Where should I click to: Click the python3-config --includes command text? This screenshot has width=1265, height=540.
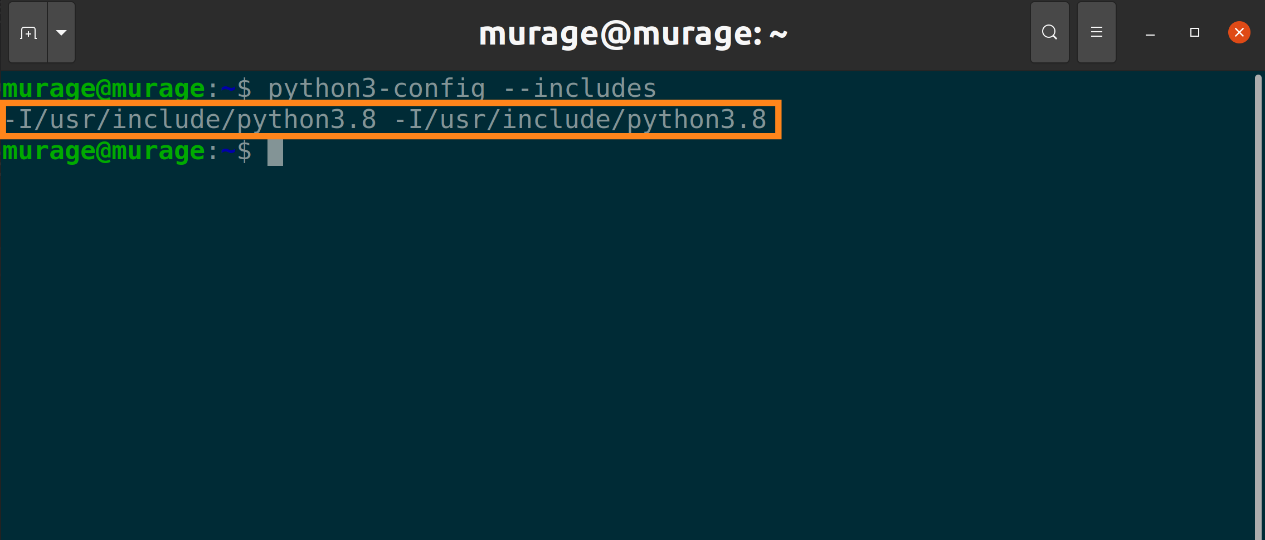tap(463, 87)
